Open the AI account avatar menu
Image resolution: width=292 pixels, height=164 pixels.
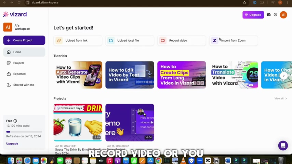click(x=283, y=15)
